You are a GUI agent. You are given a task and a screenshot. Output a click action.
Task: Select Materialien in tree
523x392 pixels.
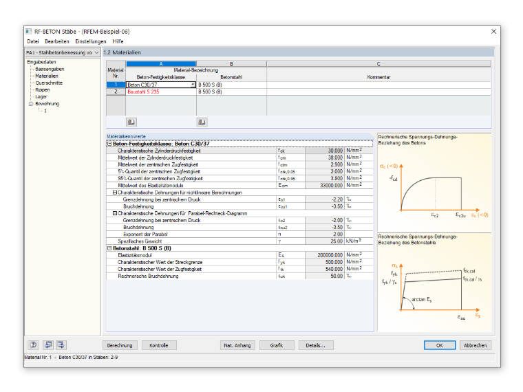point(47,76)
